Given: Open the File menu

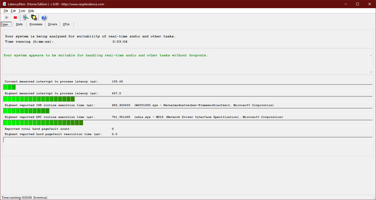Looking at the screenshot, I should click(6, 11).
